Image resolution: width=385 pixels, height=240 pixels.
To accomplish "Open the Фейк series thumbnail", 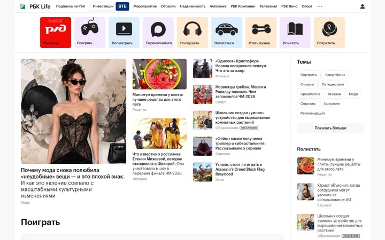I will coord(203,146).
